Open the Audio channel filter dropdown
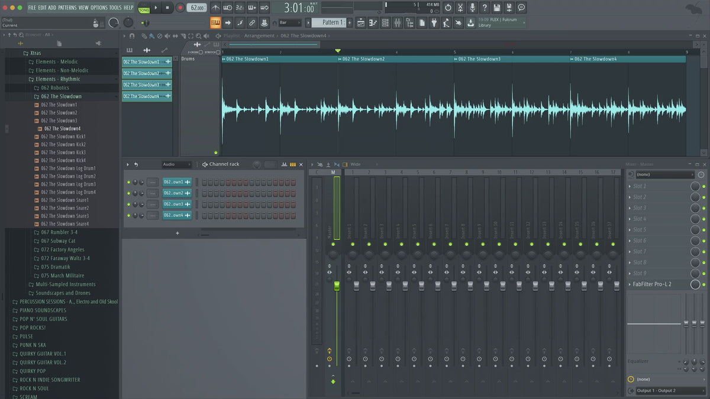Image resolution: width=710 pixels, height=399 pixels. [x=176, y=164]
